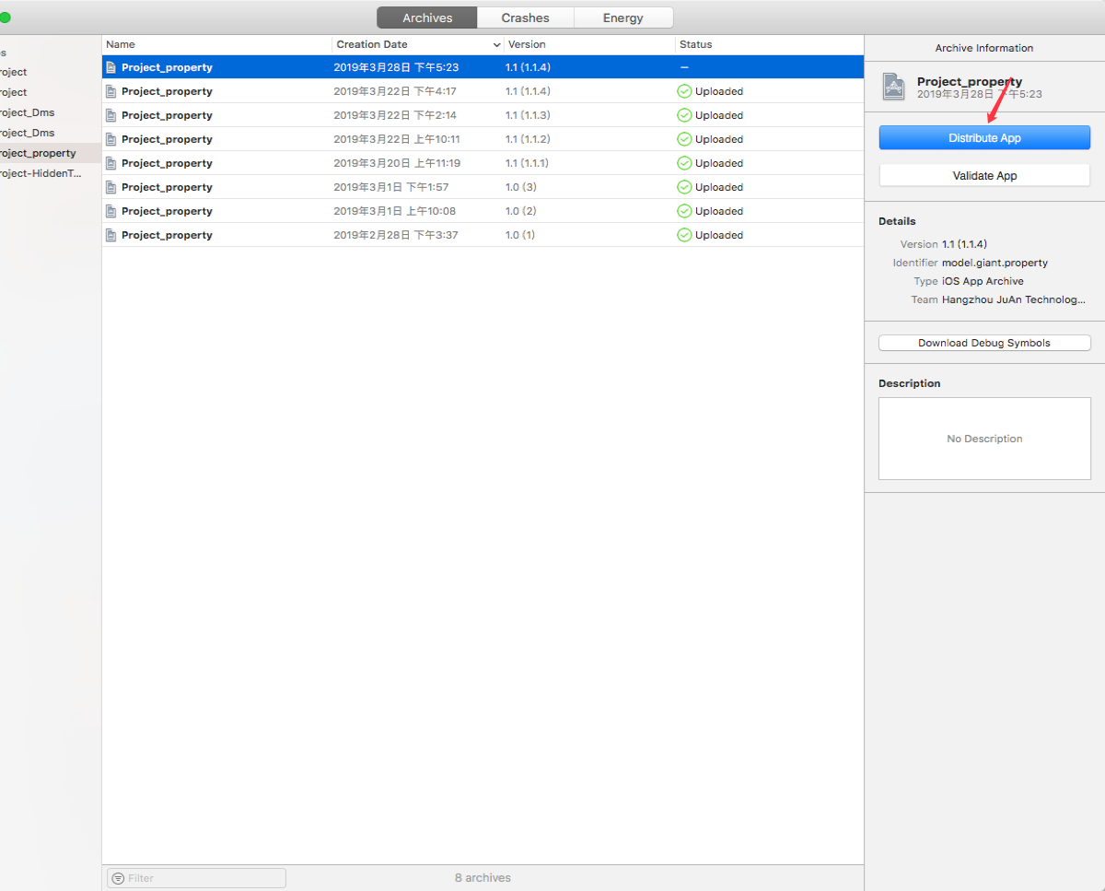Sort by Creation Date column header
The width and height of the screenshot is (1105, 891).
(x=418, y=44)
